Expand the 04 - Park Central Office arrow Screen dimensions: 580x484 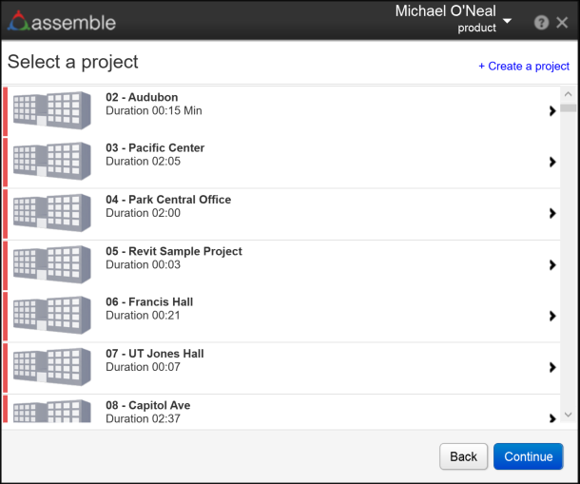(x=552, y=214)
